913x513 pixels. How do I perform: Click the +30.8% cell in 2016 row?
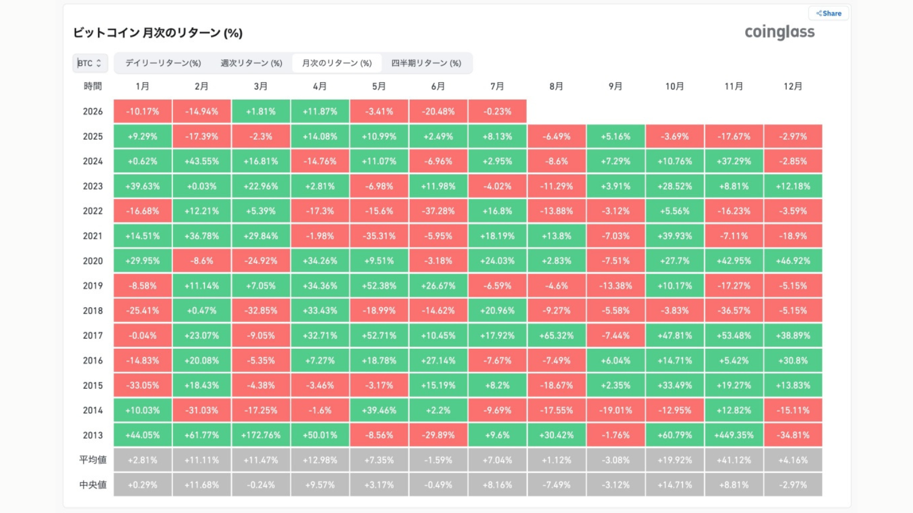tap(793, 361)
